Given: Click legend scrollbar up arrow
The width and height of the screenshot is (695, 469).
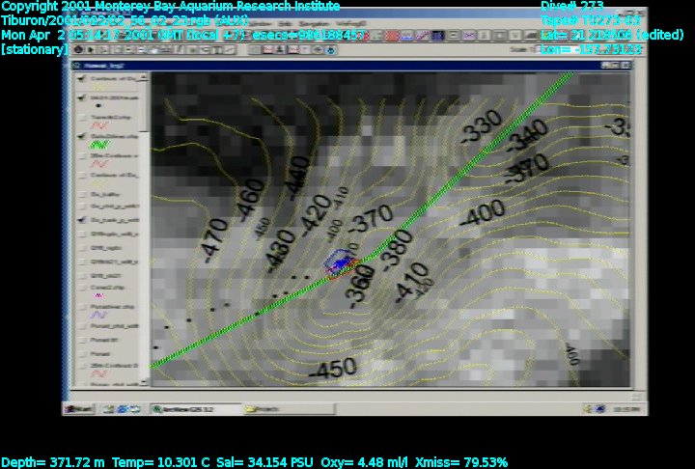Looking at the screenshot, I should click(144, 77).
